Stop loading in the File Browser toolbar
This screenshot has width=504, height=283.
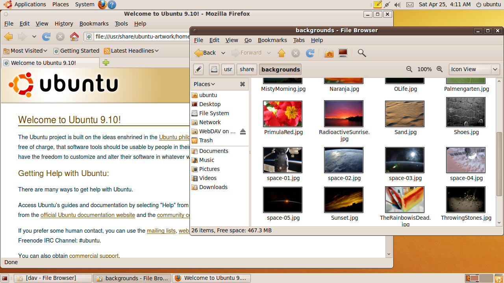pos(296,53)
